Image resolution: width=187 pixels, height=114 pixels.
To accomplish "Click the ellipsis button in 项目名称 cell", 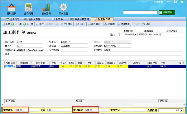I will [x=15, y=66].
